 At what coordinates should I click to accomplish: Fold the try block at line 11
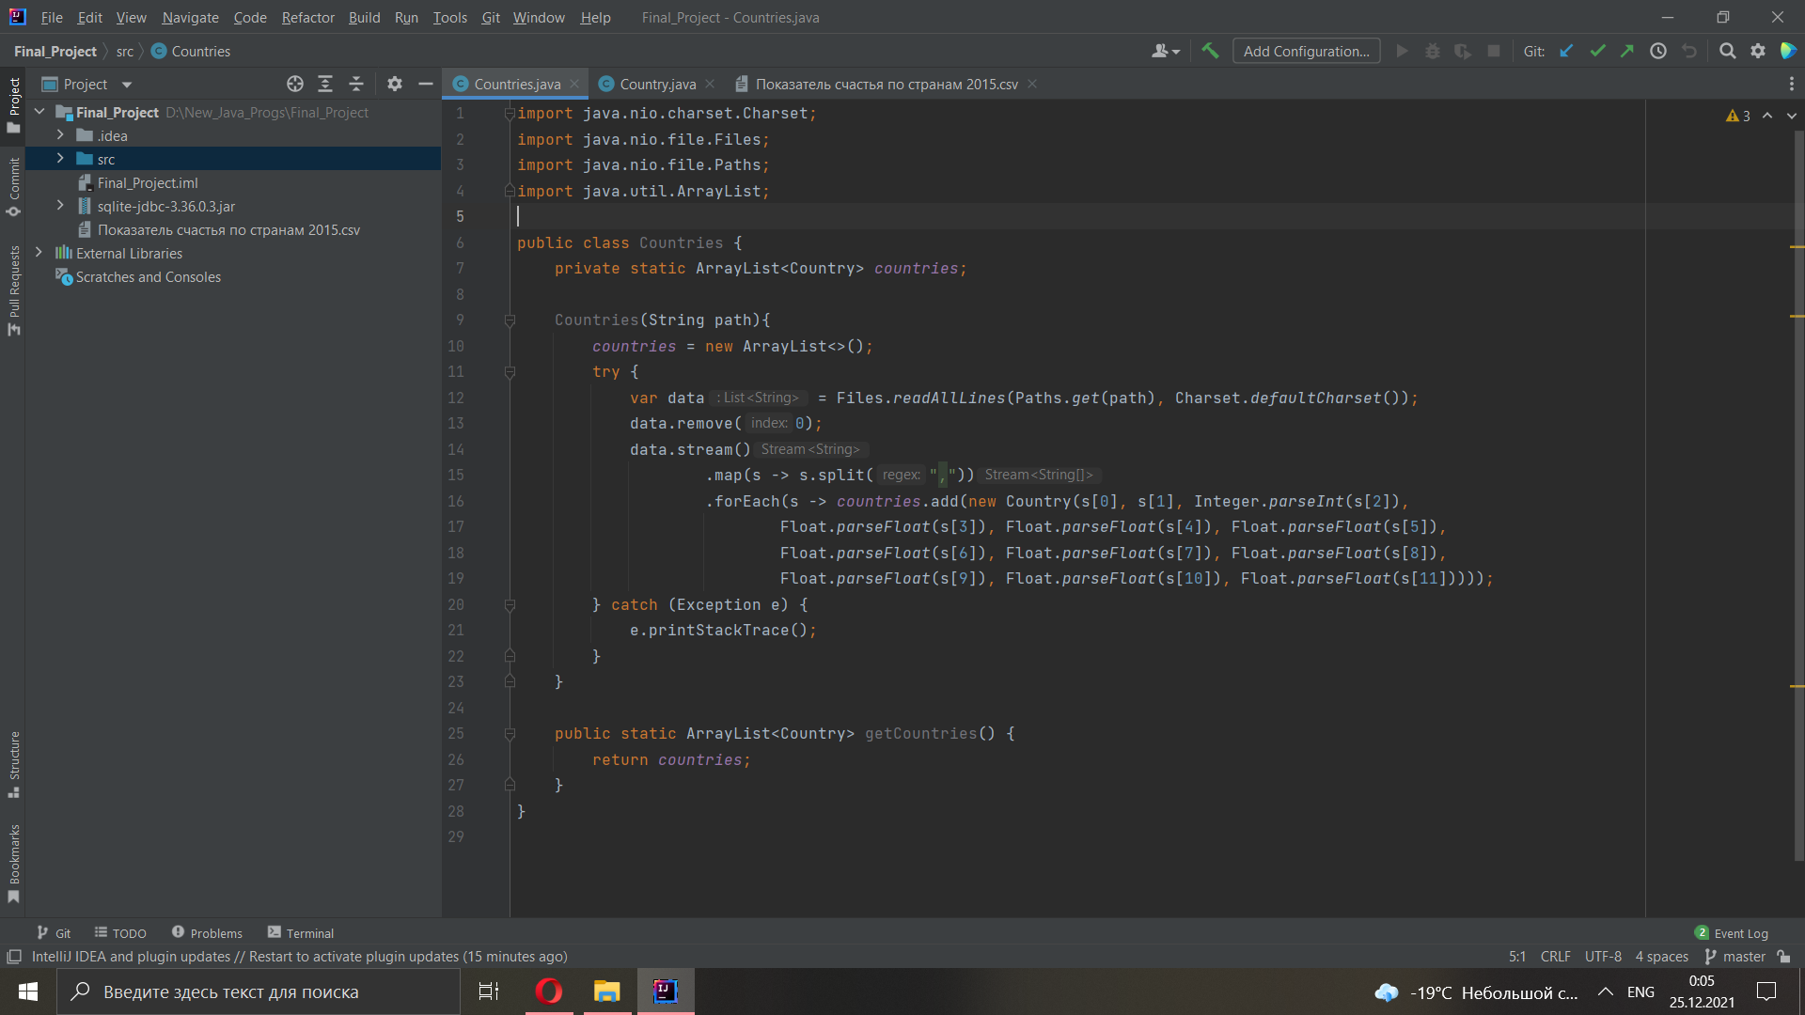coord(510,372)
